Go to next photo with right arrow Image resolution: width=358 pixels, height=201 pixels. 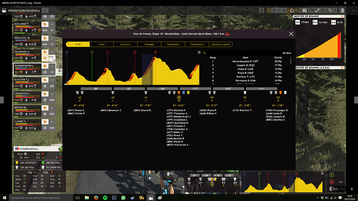[355, 99]
